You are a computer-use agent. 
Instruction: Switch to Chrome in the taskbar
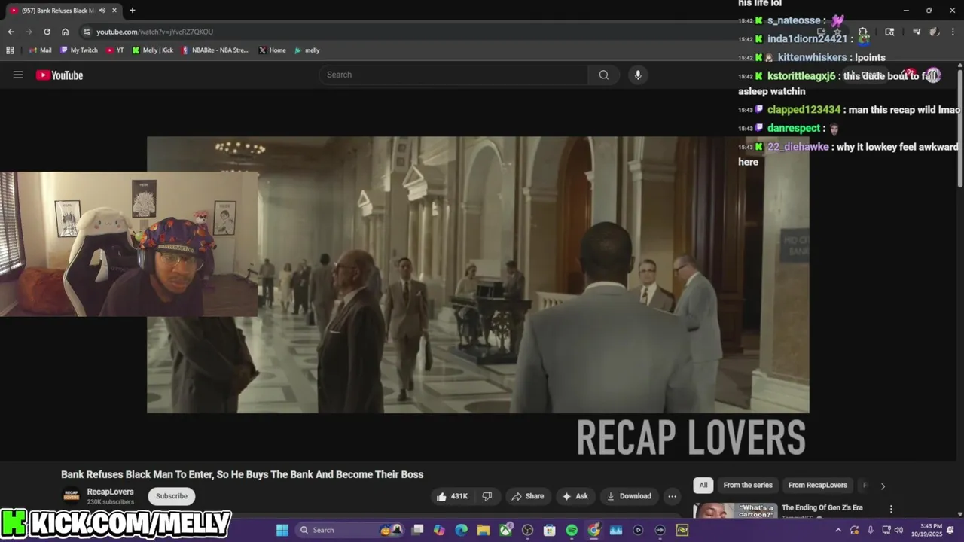click(x=593, y=530)
